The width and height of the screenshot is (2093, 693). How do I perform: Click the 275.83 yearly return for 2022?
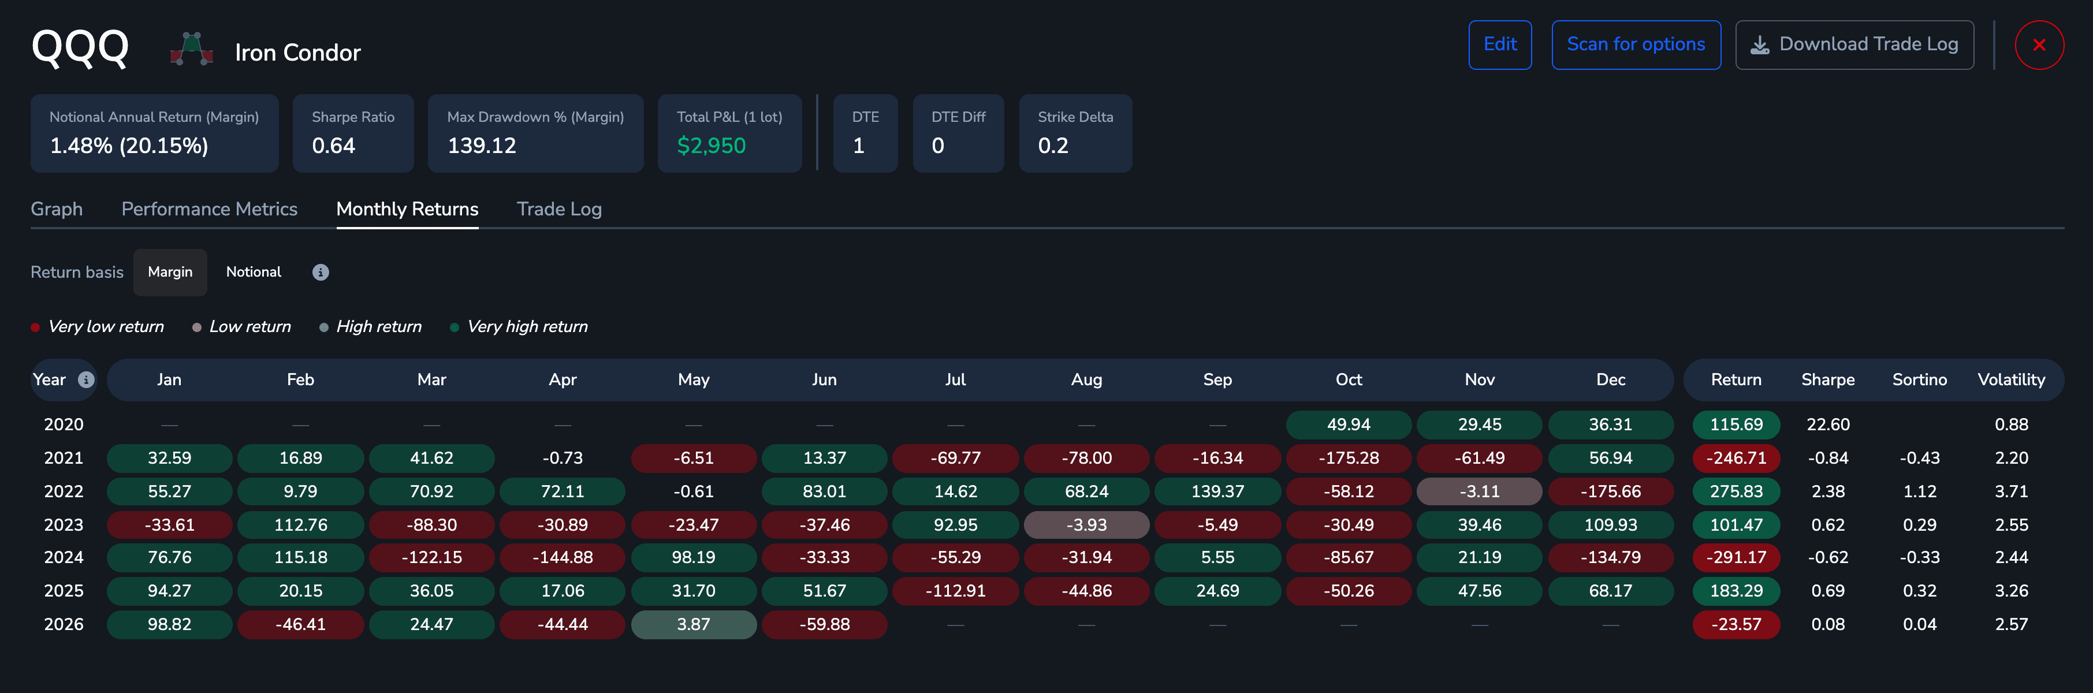1736,491
